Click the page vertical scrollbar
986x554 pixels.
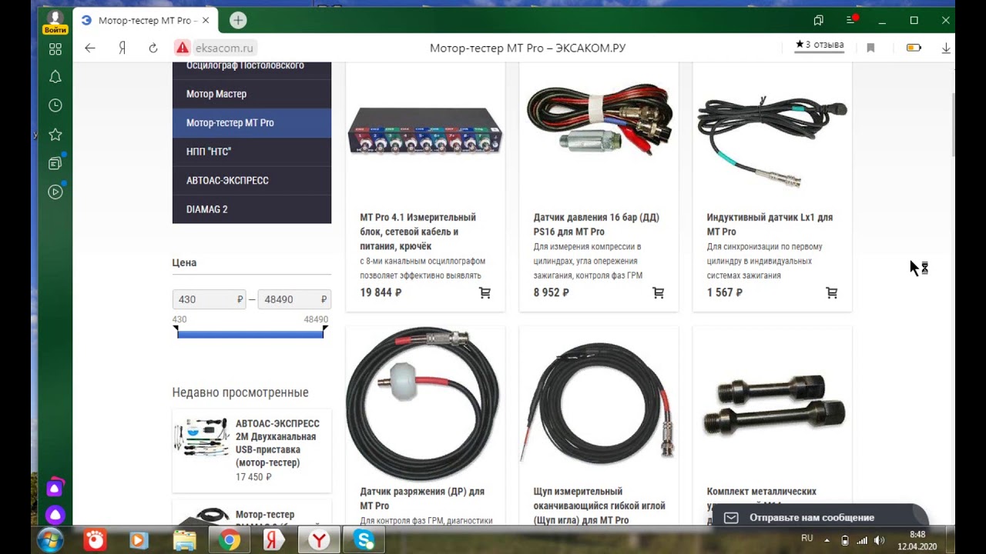[954, 123]
